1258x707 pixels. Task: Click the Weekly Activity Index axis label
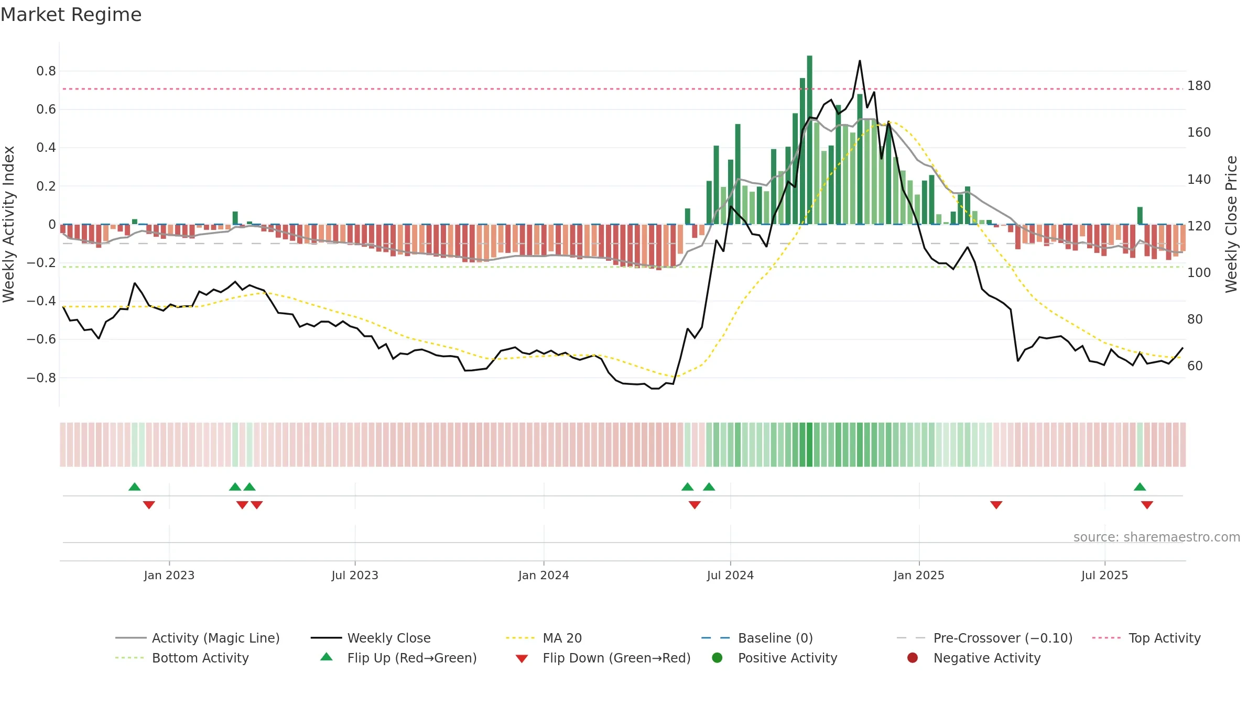coord(9,224)
